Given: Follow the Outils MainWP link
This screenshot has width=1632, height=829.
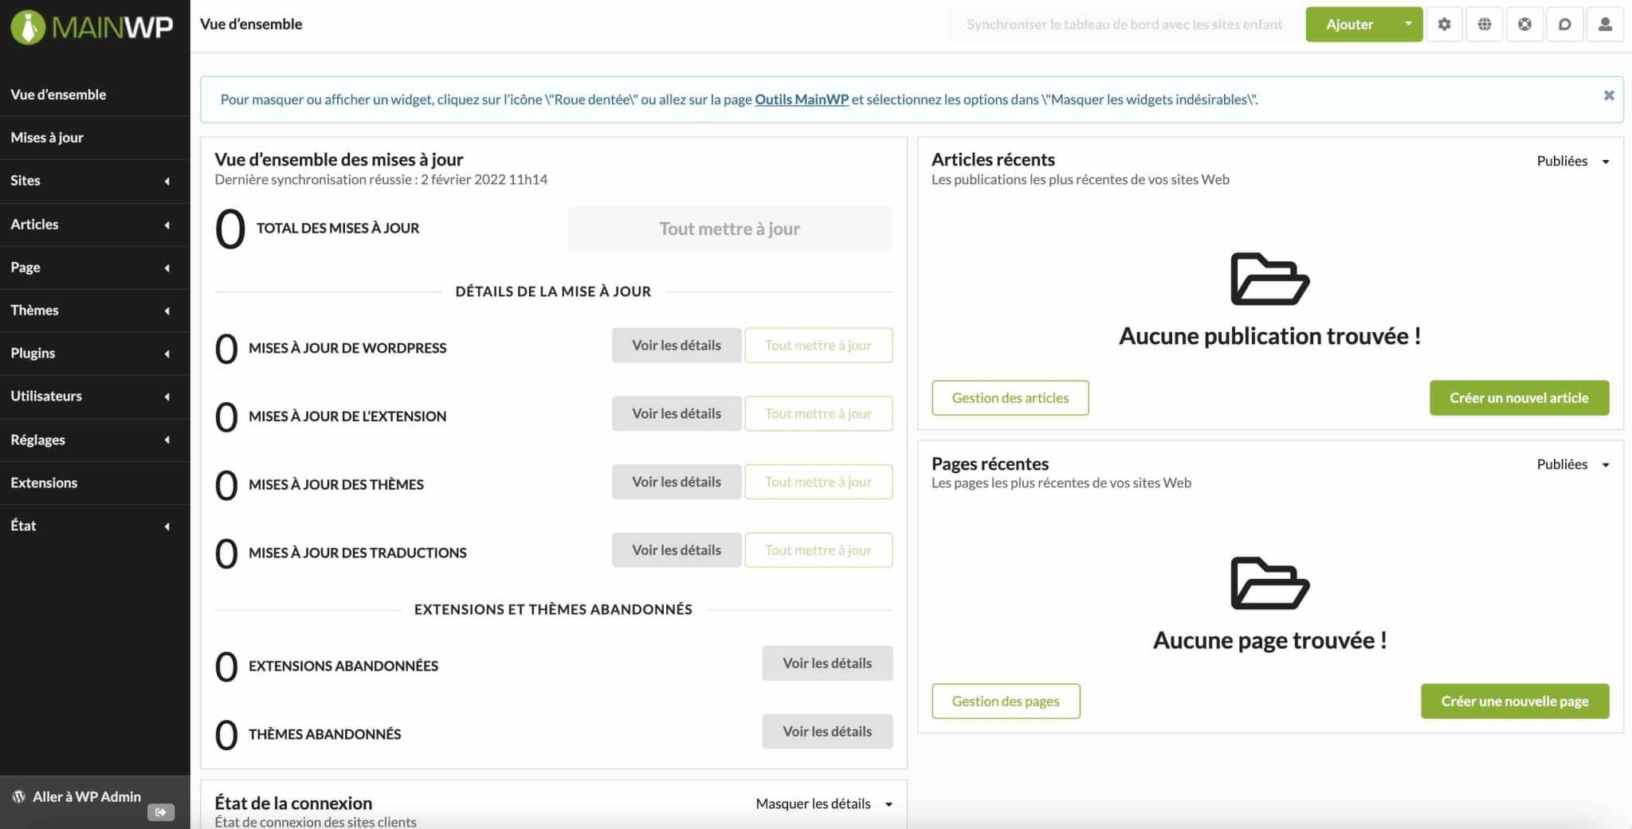Looking at the screenshot, I should pyautogui.click(x=802, y=100).
